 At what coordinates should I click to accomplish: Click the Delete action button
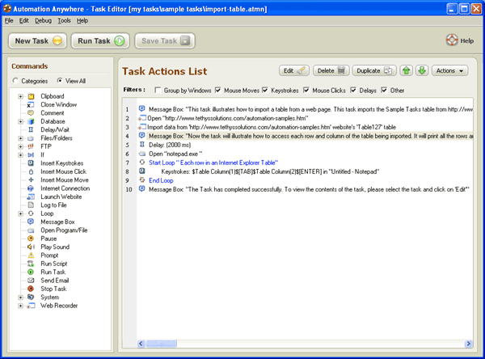331,70
